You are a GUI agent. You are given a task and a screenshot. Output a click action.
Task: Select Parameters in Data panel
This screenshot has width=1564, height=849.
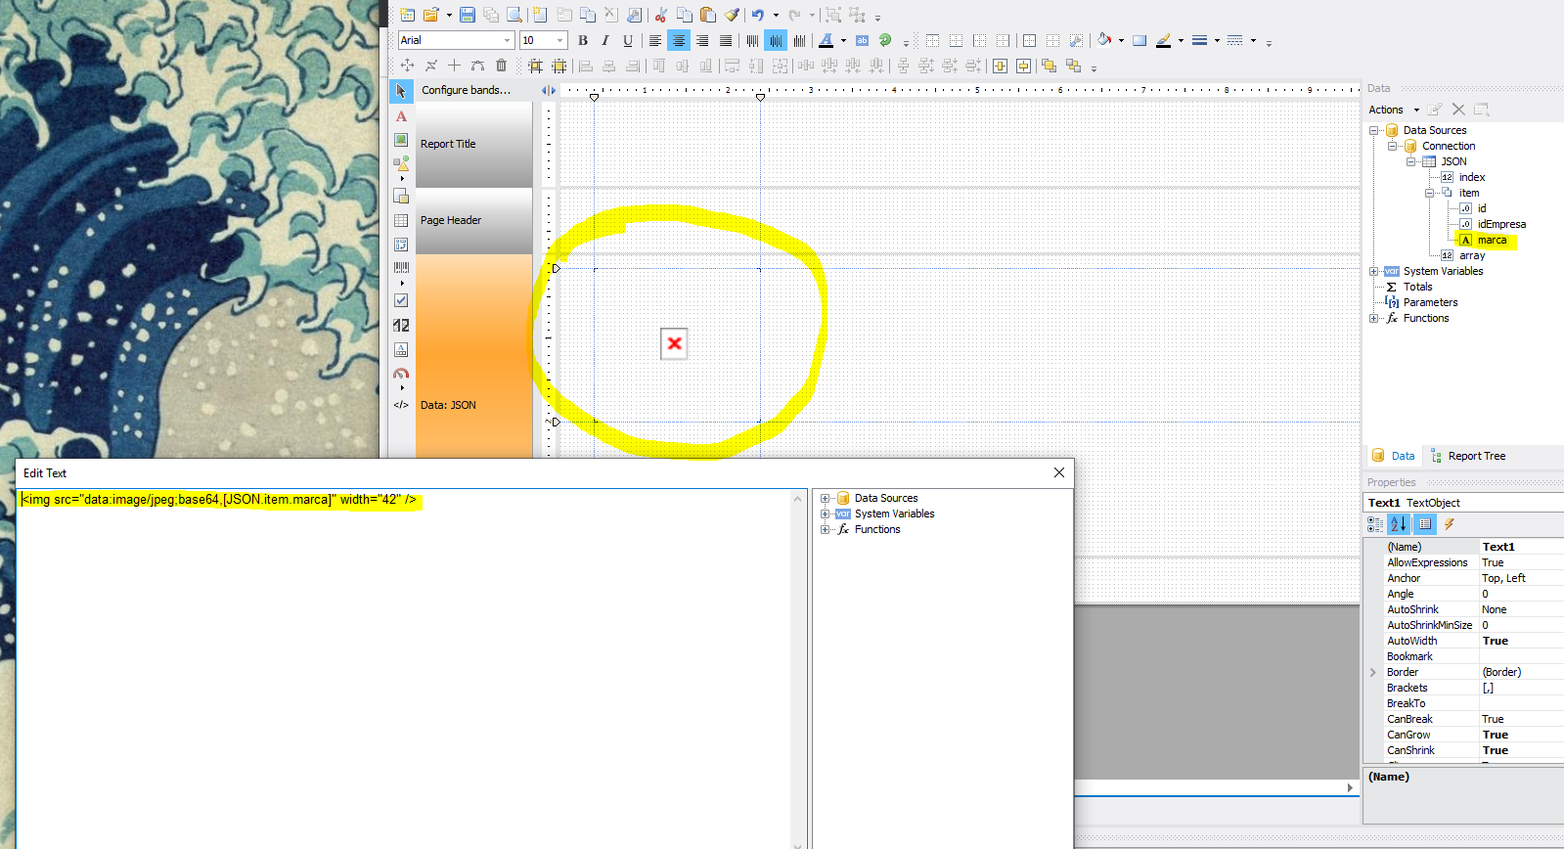1430,302
